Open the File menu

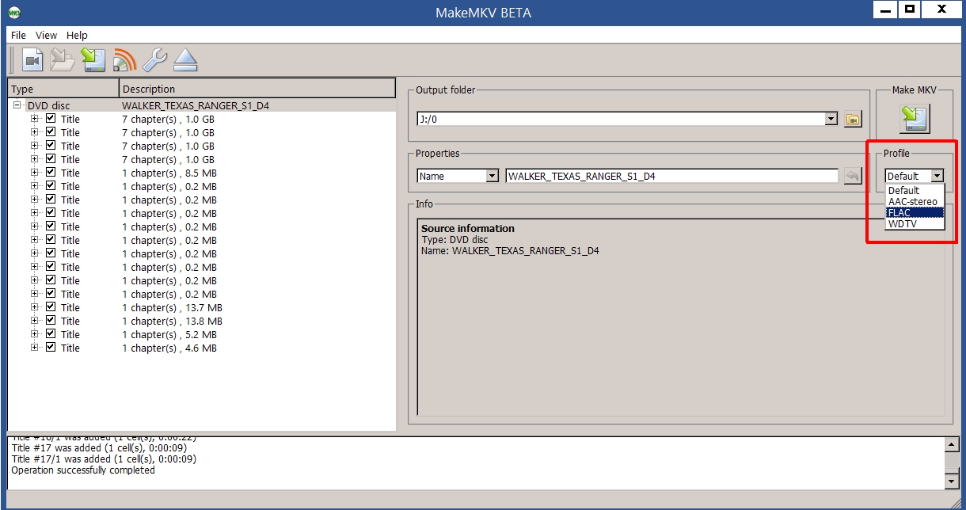click(x=18, y=35)
